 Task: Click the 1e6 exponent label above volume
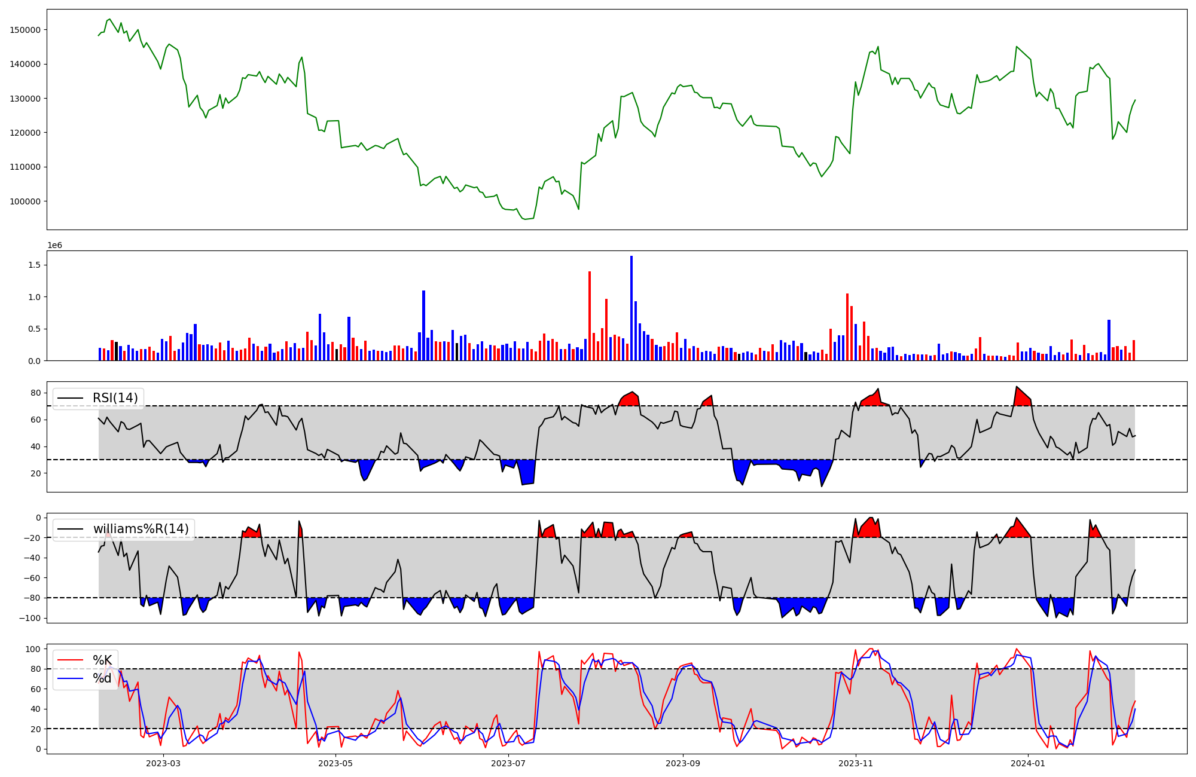(x=54, y=246)
